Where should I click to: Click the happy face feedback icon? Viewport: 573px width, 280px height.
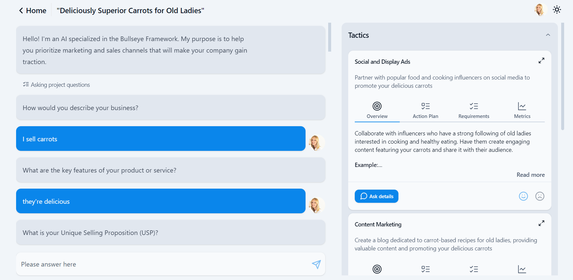[x=523, y=196]
